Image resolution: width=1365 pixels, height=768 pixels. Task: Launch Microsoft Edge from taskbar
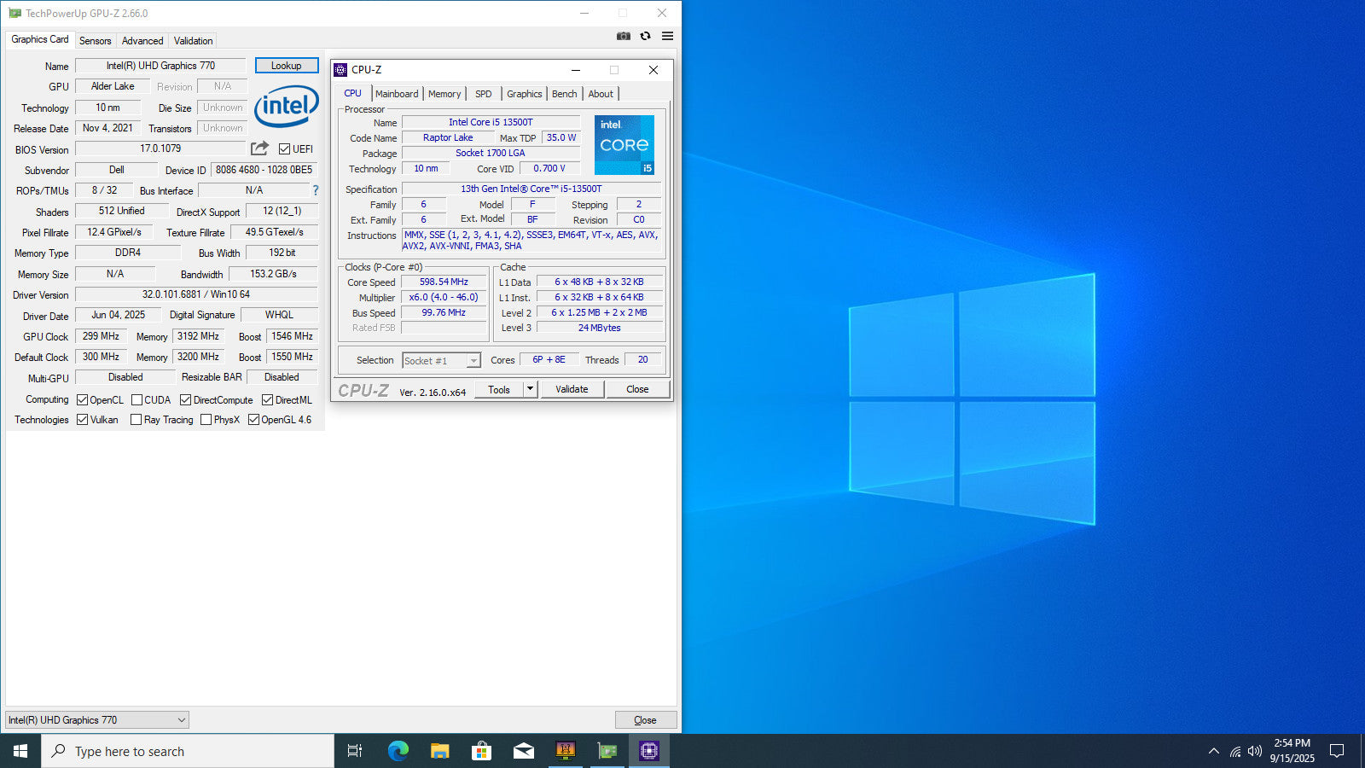[x=398, y=751]
